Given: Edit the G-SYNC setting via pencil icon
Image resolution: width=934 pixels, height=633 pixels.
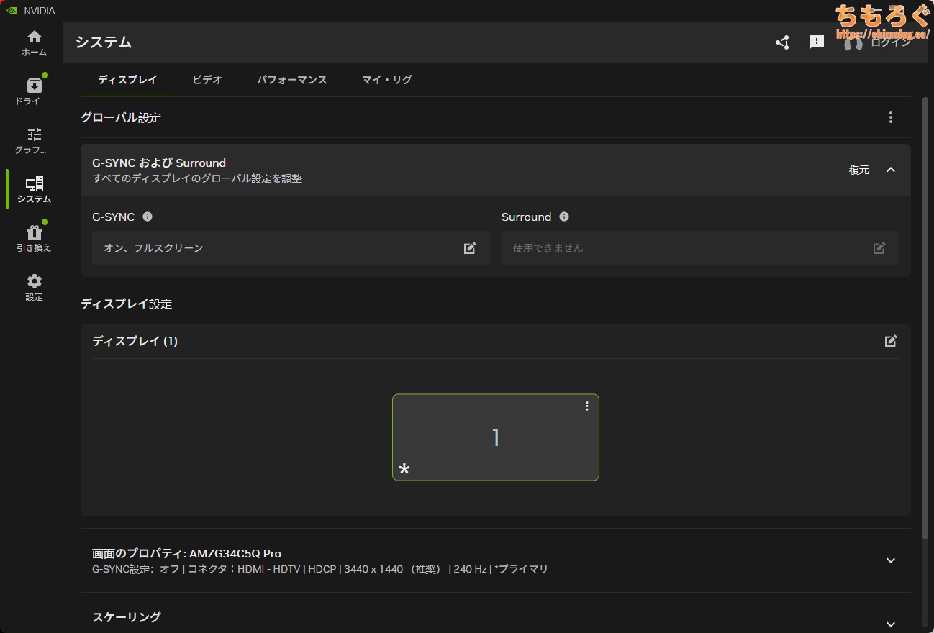Looking at the screenshot, I should click(470, 248).
